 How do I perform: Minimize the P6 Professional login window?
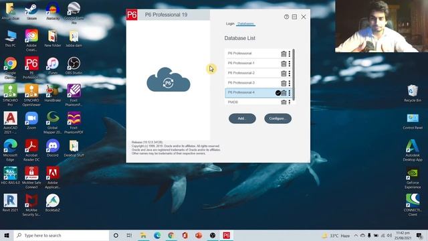point(294,17)
